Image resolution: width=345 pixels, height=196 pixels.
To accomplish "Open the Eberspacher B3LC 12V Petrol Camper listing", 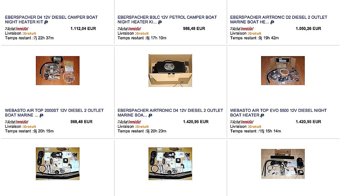I will 167,20.
